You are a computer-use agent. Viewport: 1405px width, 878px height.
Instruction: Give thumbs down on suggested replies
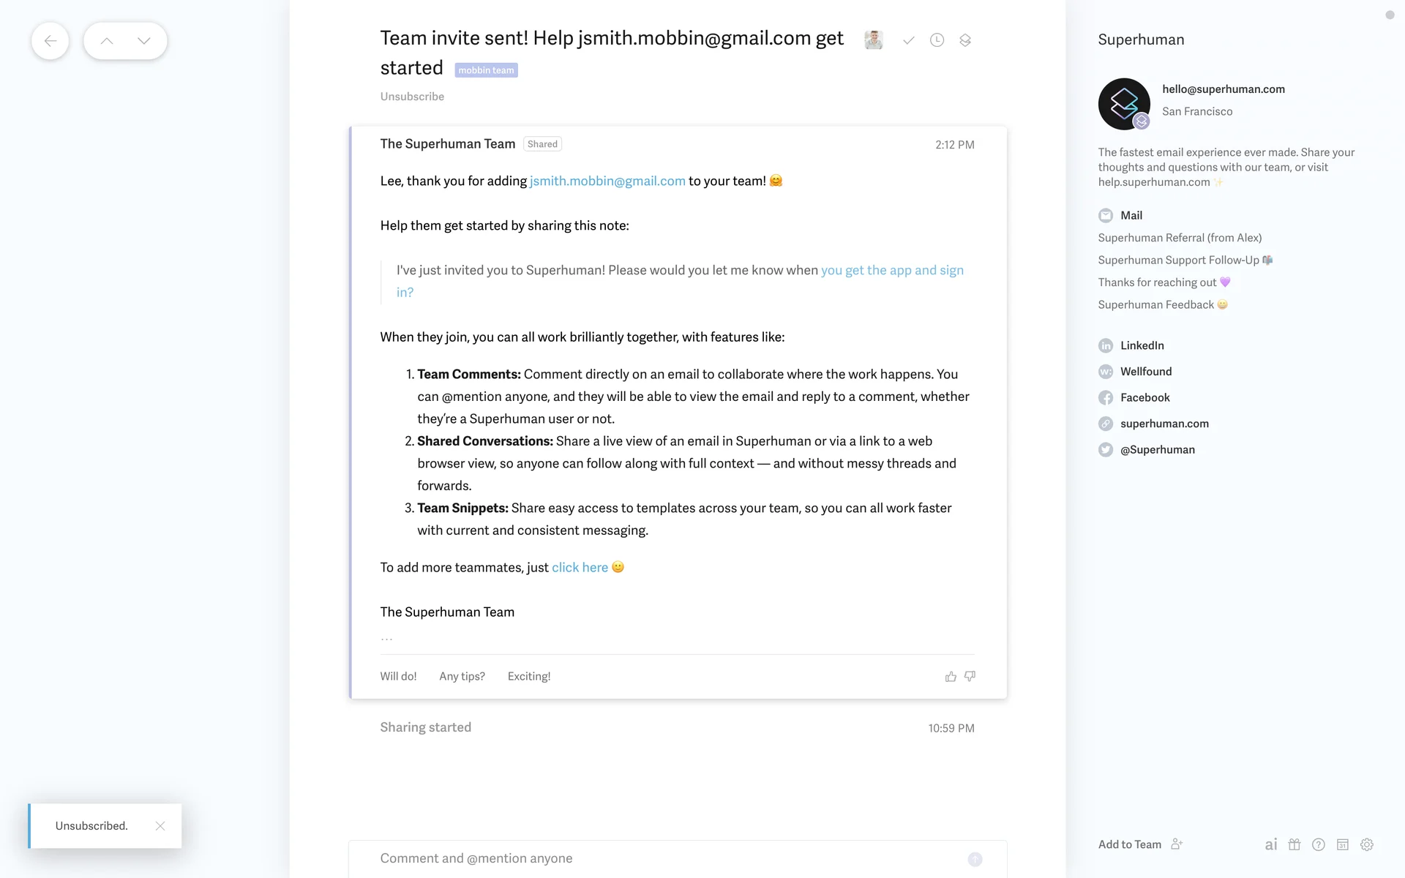point(970,676)
